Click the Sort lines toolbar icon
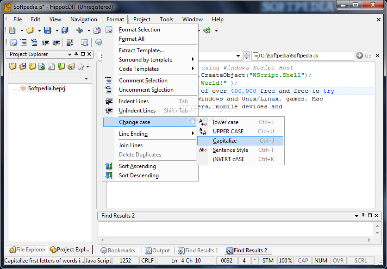Viewport: 387px width, 269px height. [x=70, y=43]
